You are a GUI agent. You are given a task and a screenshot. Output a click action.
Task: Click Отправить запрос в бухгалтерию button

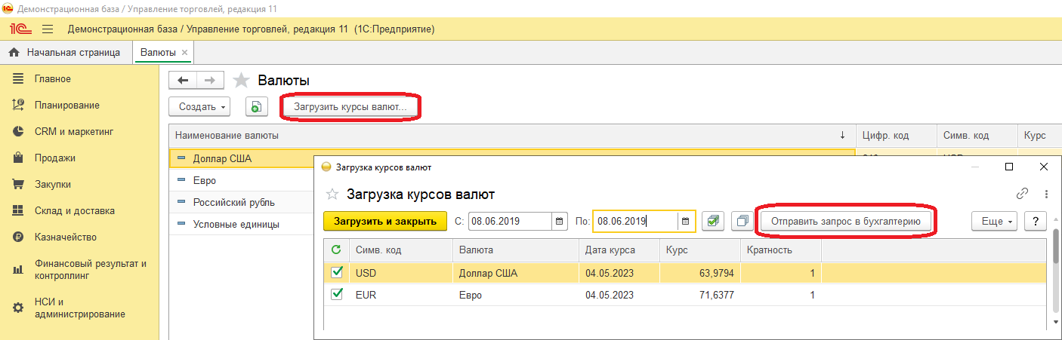pos(845,221)
